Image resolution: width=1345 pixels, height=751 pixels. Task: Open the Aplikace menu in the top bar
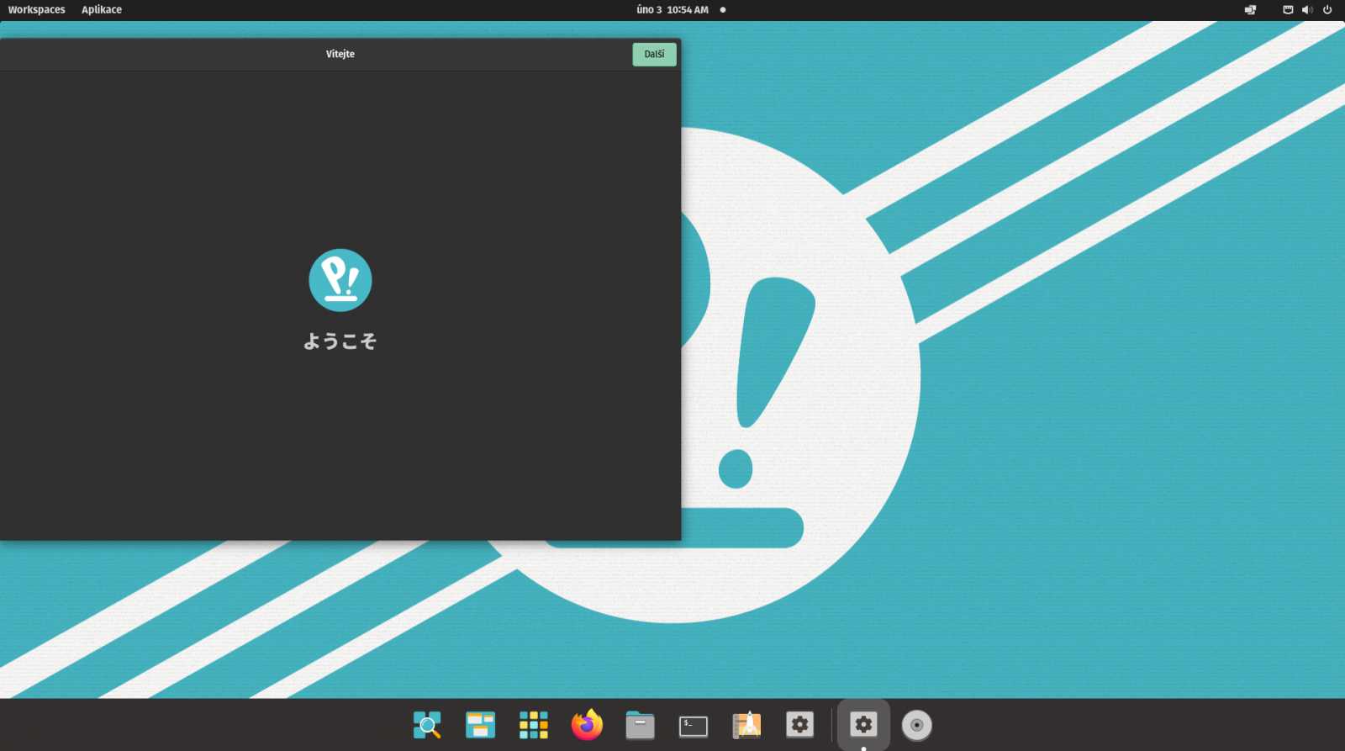pyautogui.click(x=102, y=10)
